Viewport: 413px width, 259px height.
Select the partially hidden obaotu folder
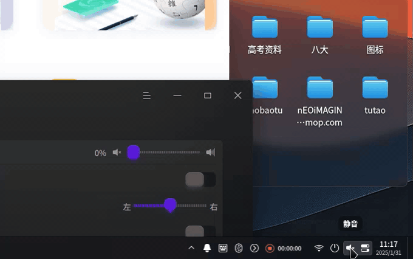tap(265, 95)
